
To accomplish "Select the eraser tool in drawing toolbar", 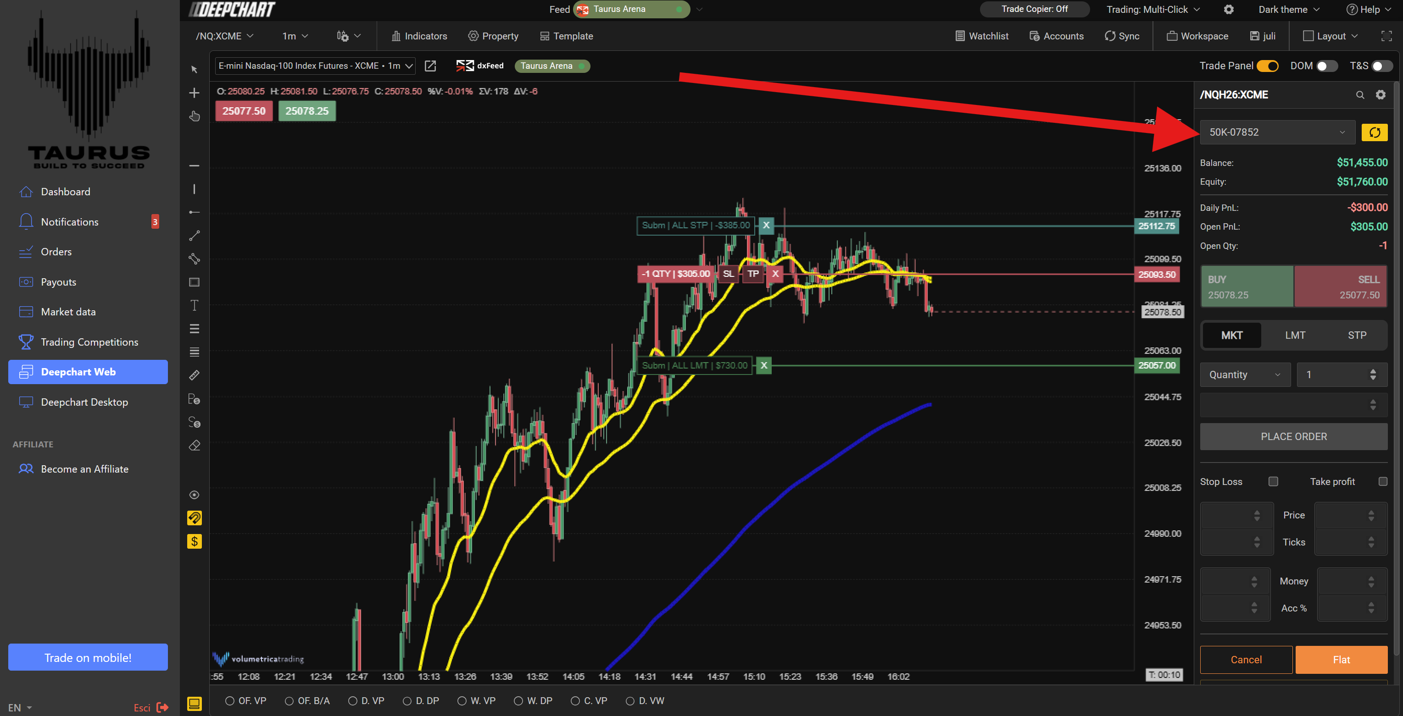I will 194,446.
